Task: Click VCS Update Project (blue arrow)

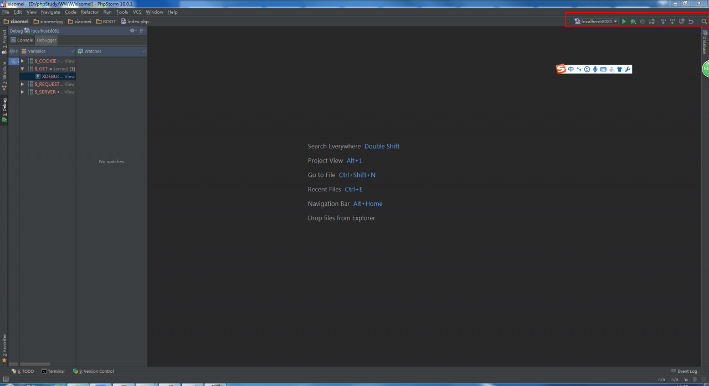Action: (x=663, y=22)
